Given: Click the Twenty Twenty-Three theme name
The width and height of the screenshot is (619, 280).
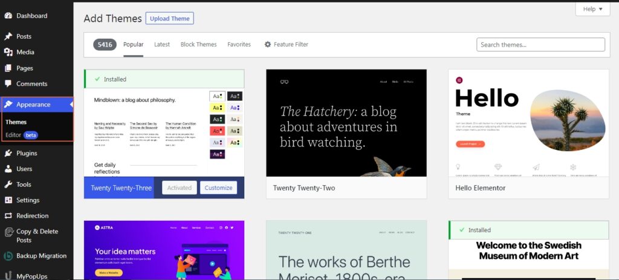Looking at the screenshot, I should (121, 188).
